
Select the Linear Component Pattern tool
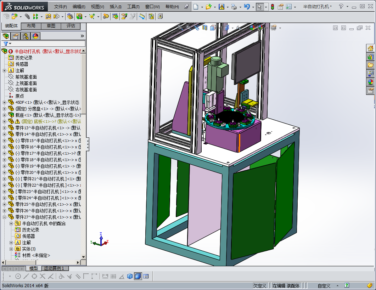[x=35, y=16]
